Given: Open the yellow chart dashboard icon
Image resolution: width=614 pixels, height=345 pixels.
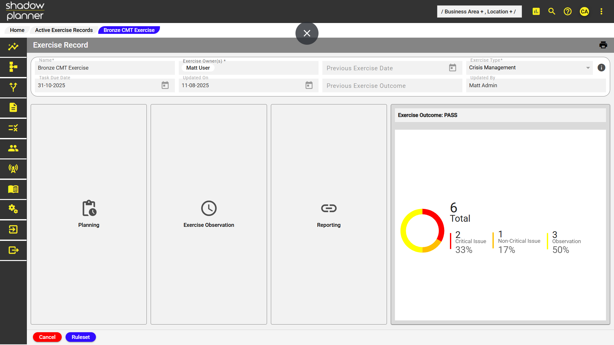Looking at the screenshot, I should pos(536,11).
